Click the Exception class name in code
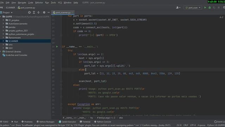Image resolution: width=225 pixels, height=127 pixels. pos(84,104)
